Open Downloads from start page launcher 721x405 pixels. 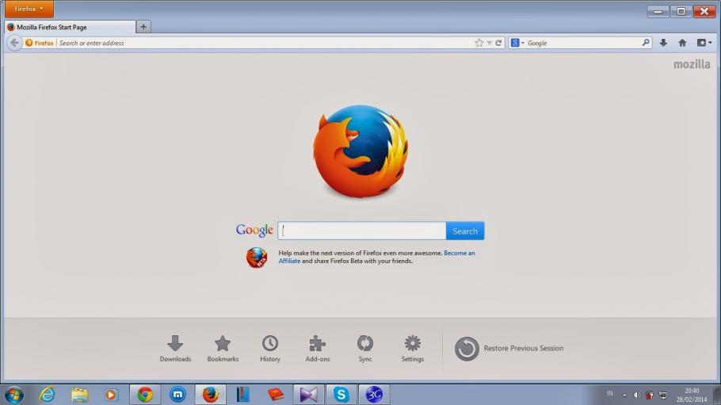tap(175, 349)
